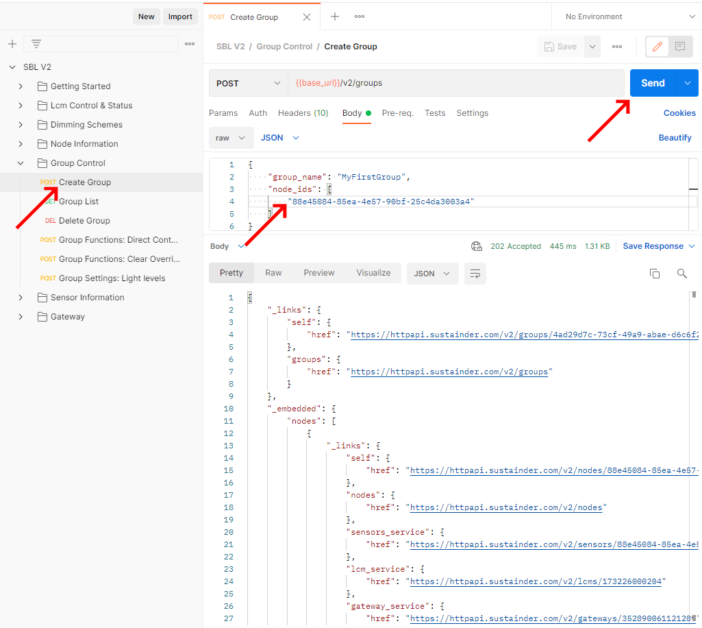Switch to the Headers (10) tab
This screenshot has width=702, height=628.
click(x=303, y=113)
